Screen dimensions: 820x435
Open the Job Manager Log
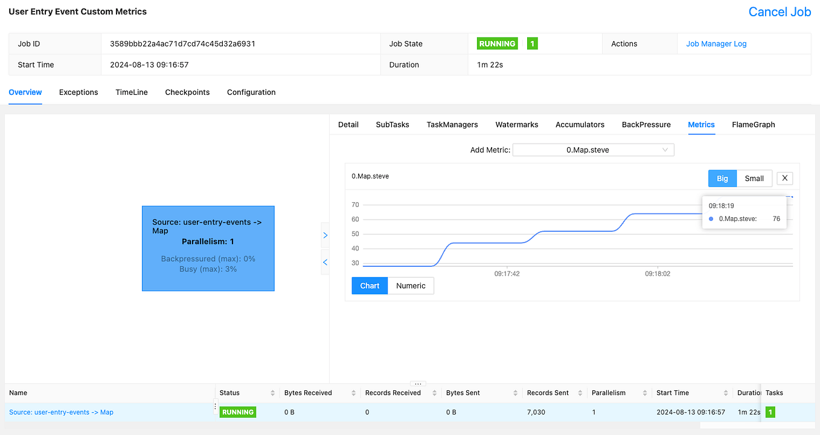point(716,43)
